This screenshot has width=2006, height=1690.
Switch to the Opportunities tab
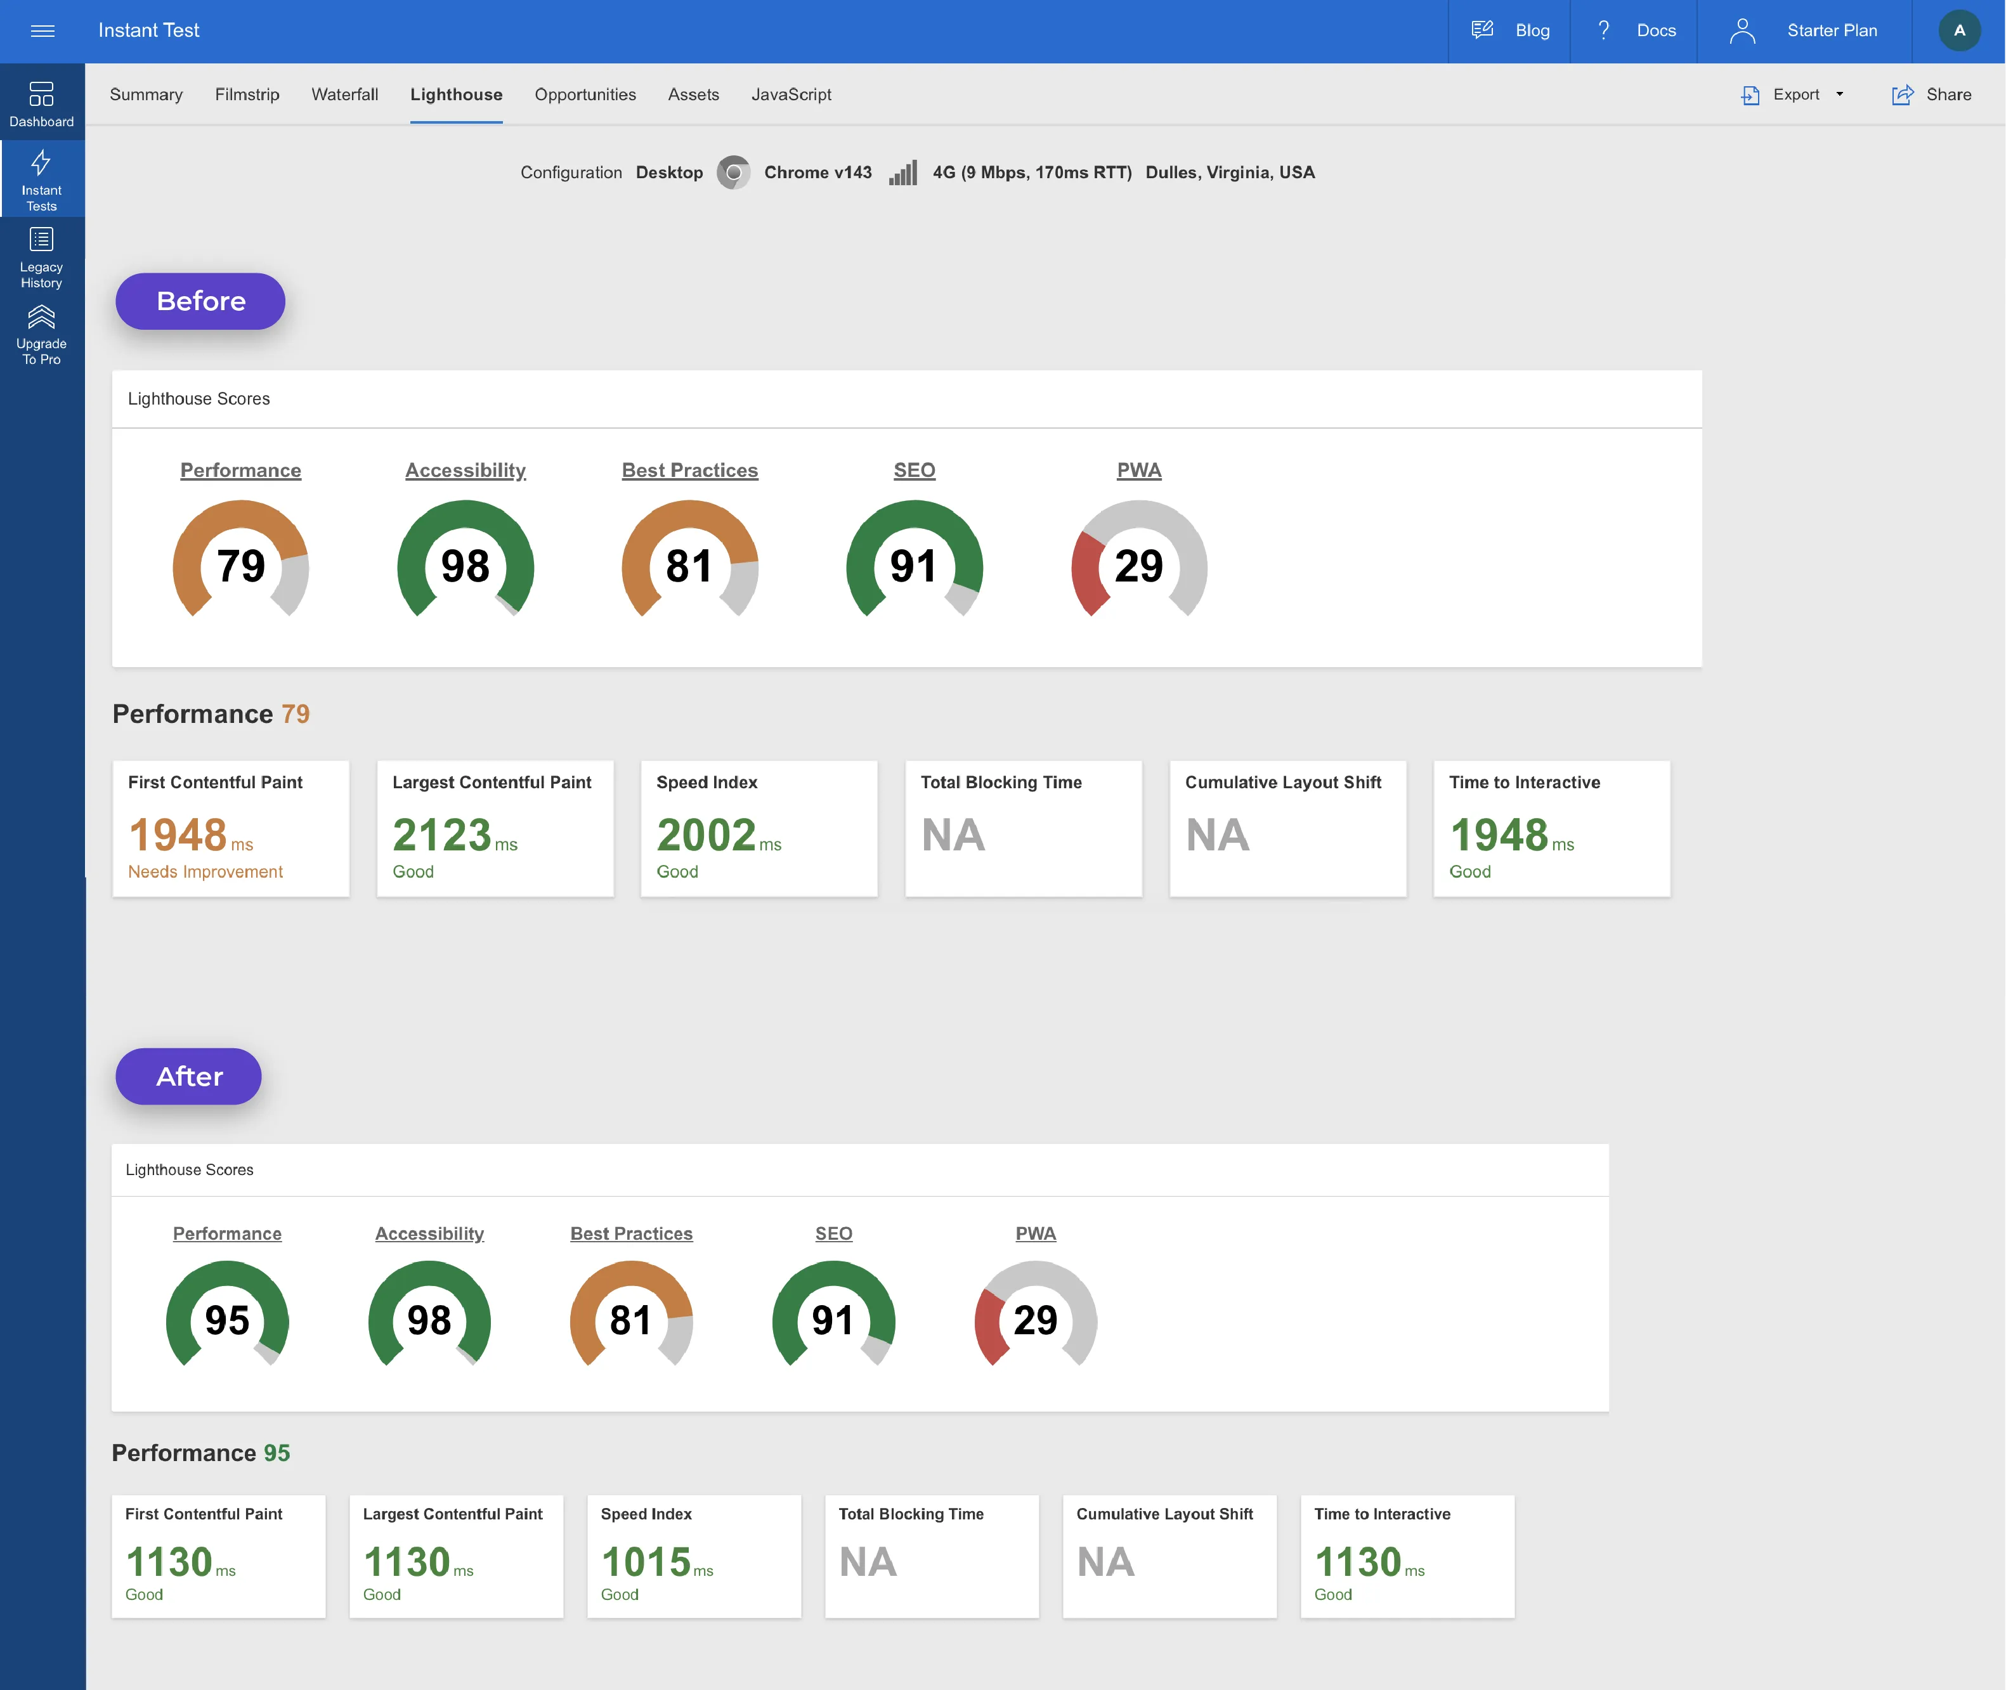(x=585, y=94)
